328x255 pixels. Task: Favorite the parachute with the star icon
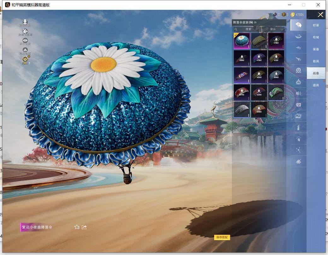pos(77,227)
